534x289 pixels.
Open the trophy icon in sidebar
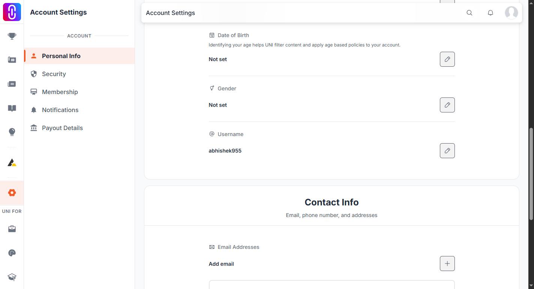click(x=12, y=36)
